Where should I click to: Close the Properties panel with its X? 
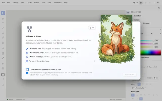click(160, 12)
